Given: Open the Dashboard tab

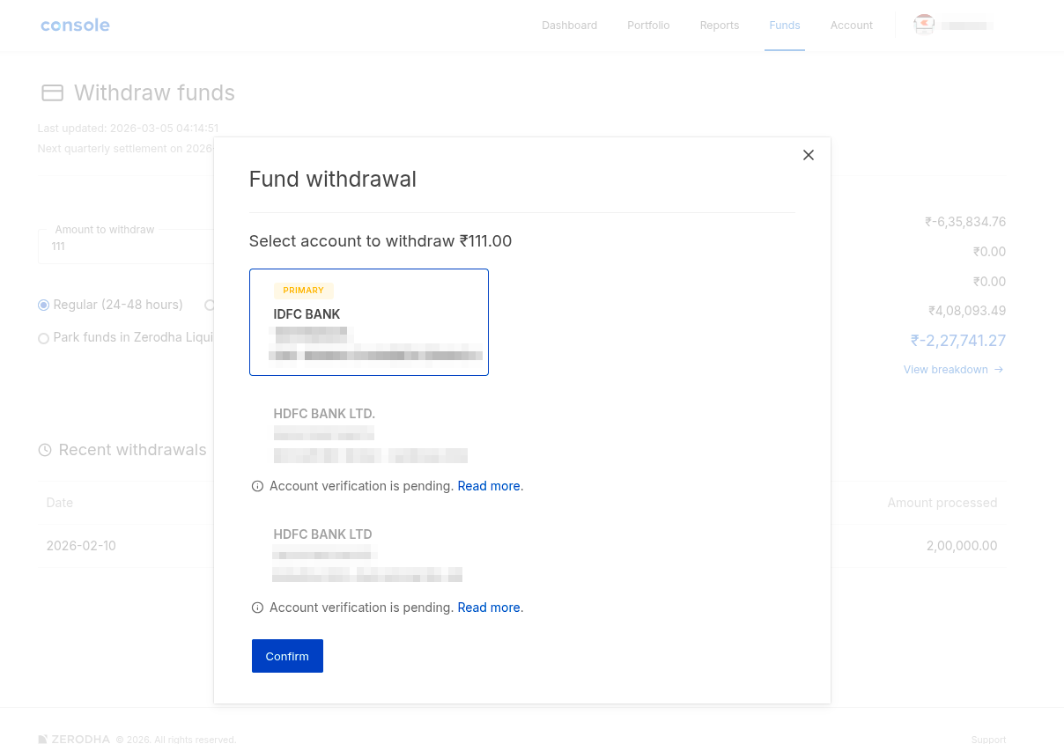Looking at the screenshot, I should pos(569,26).
